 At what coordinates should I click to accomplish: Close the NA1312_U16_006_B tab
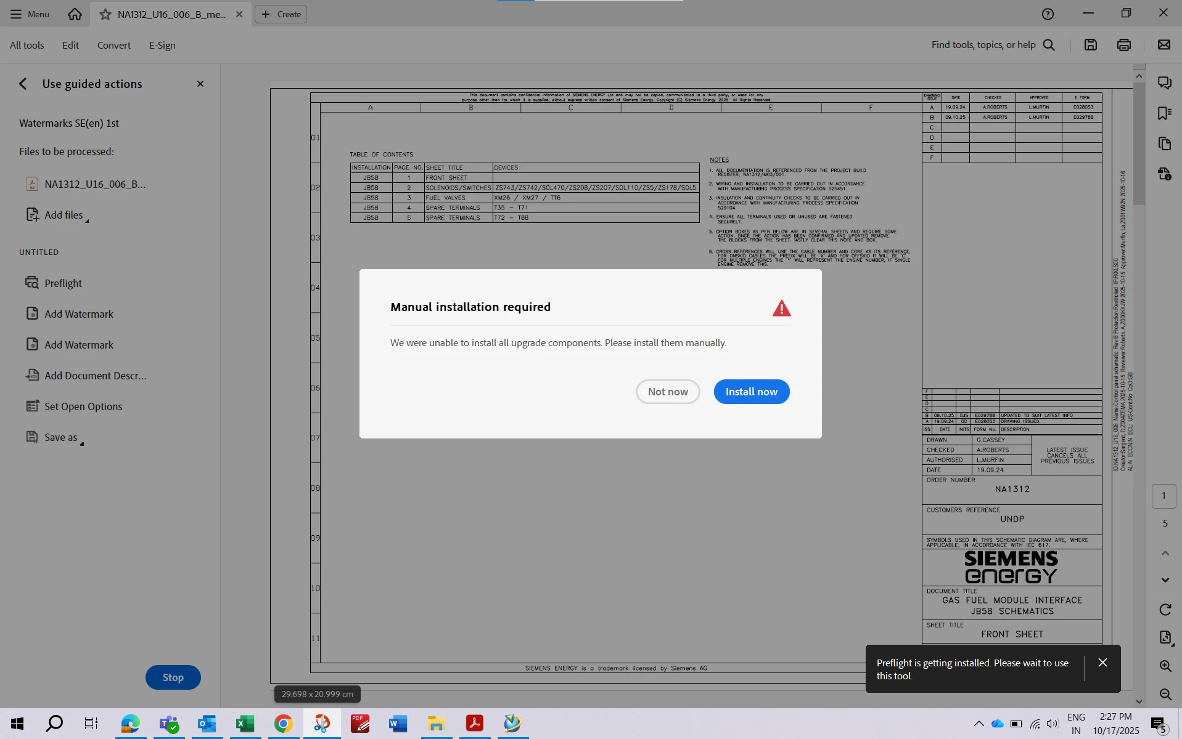pyautogui.click(x=239, y=14)
